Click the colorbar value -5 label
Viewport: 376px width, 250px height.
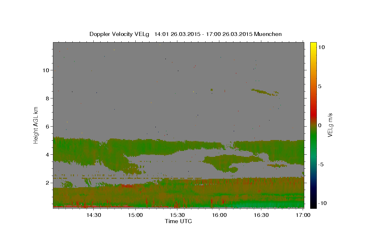click(321, 164)
